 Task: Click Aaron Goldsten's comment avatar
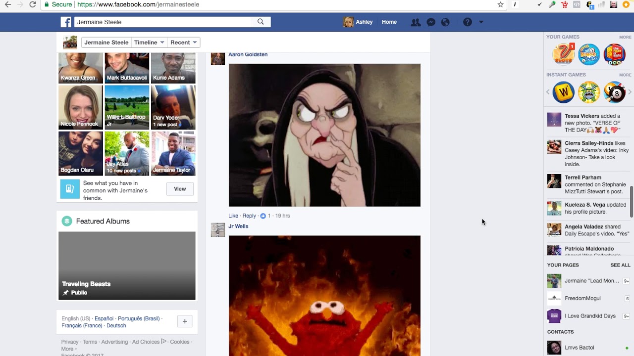(x=218, y=58)
